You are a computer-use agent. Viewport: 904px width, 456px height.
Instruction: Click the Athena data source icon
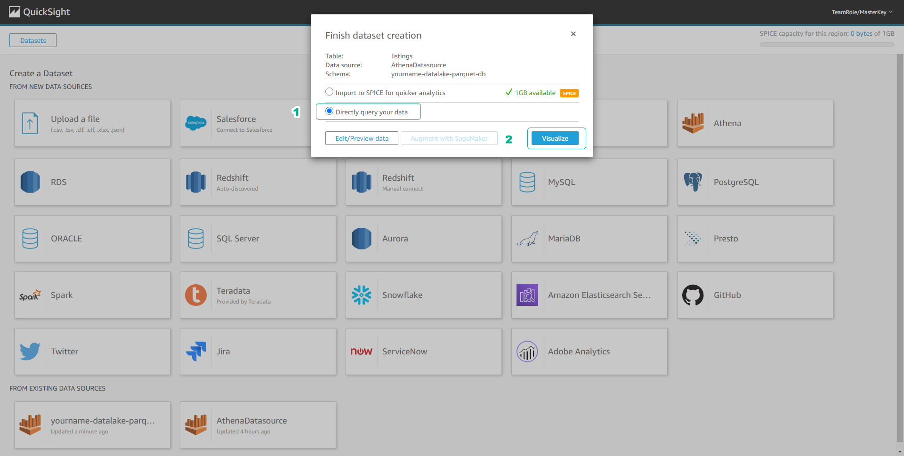693,123
